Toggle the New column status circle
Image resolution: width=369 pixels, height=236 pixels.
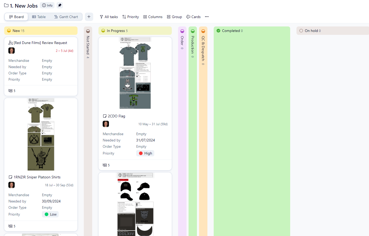click(9, 31)
